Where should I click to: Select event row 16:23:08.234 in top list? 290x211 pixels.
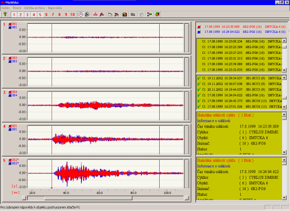239,41
